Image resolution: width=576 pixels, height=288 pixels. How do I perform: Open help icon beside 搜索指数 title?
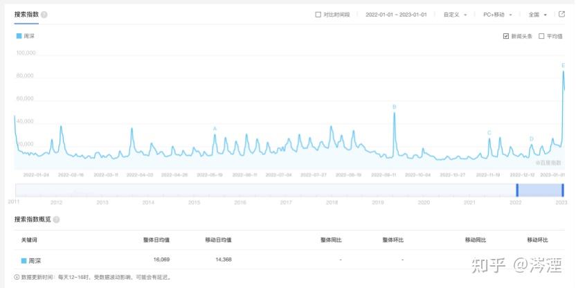tap(44, 15)
